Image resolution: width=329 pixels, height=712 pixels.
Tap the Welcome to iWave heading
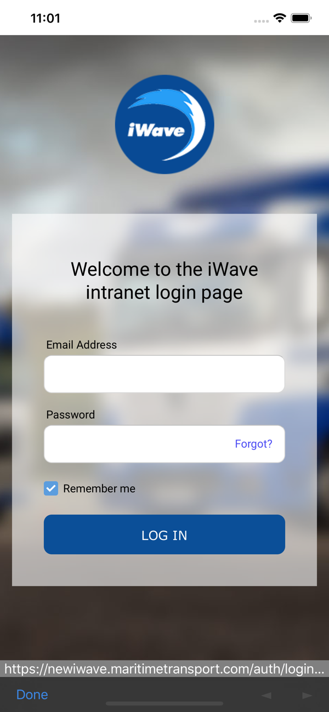pyautogui.click(x=164, y=281)
